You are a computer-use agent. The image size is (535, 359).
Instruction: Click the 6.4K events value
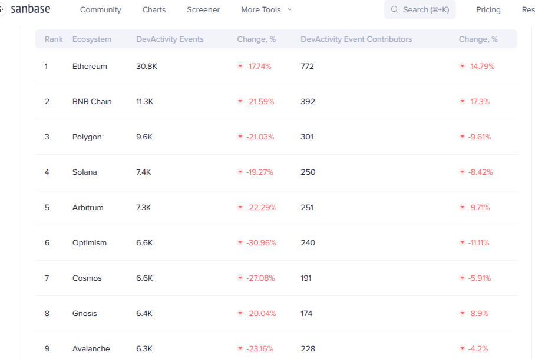pos(144,313)
